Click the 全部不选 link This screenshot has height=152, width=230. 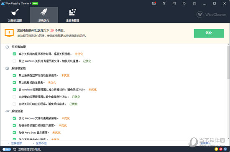(x=41, y=143)
